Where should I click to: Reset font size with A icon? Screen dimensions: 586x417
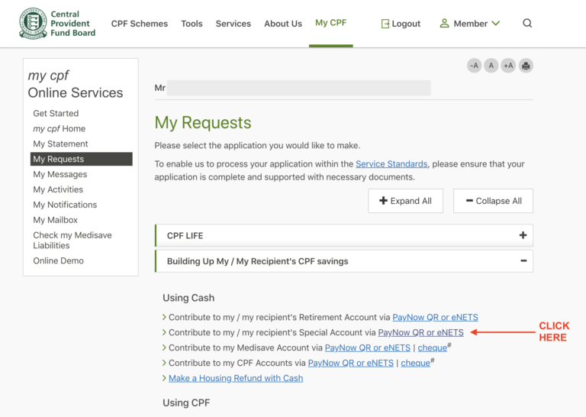click(x=491, y=66)
